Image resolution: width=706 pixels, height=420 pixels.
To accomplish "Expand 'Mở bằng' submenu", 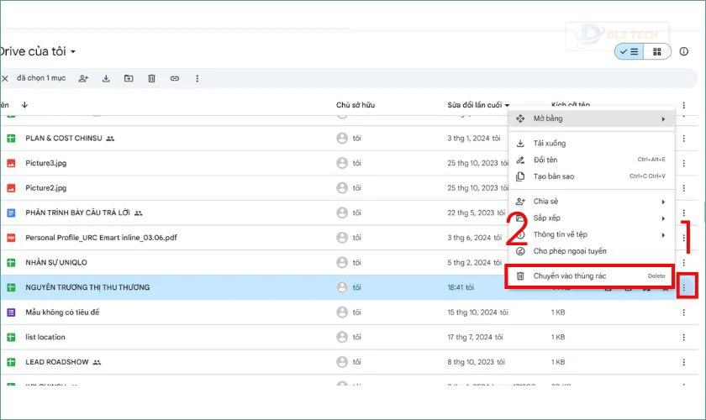I will [x=592, y=118].
